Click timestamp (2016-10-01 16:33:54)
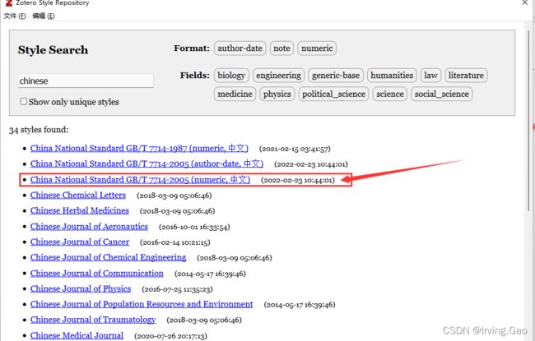 click(x=194, y=228)
